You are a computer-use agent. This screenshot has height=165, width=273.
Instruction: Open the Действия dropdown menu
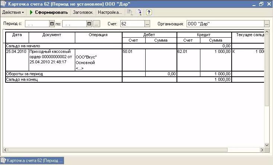(13, 12)
